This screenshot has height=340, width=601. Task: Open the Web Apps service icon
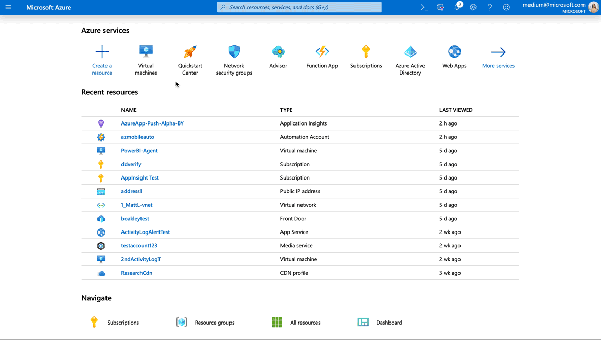click(x=454, y=51)
